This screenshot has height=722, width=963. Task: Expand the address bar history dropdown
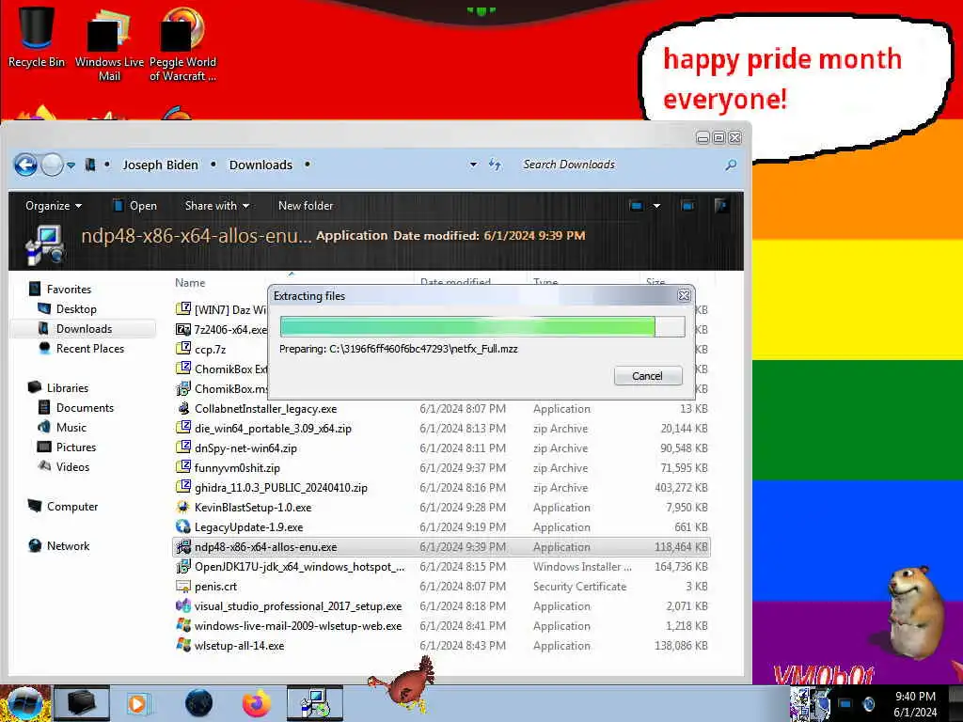474,165
